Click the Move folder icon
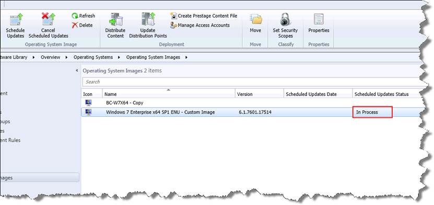434x205 pixels. (x=256, y=20)
